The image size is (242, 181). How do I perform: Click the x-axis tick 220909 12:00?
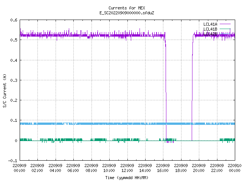127,168
